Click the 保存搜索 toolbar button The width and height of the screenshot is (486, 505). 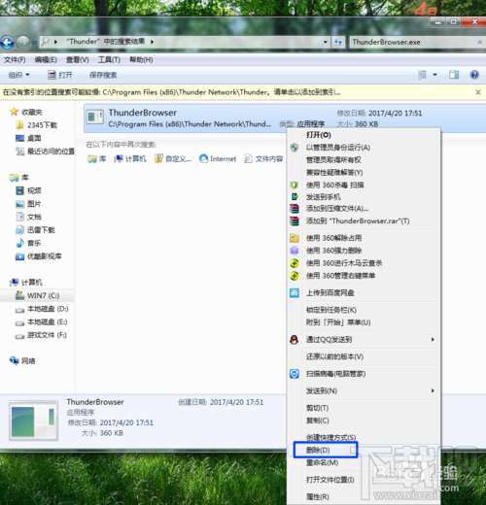pyautogui.click(x=103, y=75)
